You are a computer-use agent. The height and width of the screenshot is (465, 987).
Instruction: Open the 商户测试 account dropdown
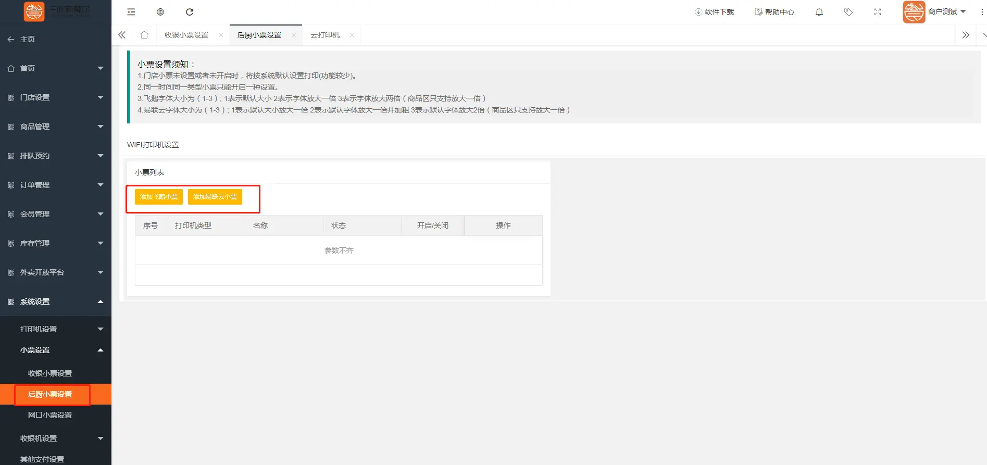[947, 11]
